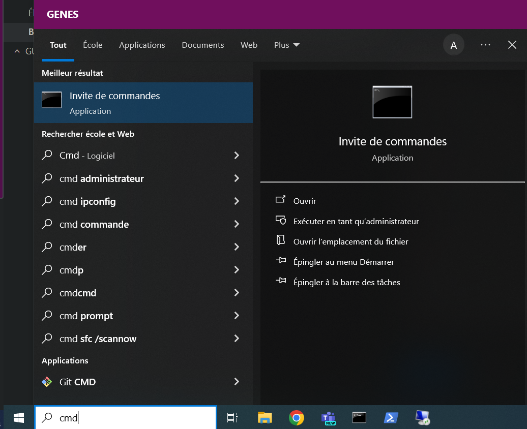This screenshot has width=527, height=429.
Task: Open the Start menu button
Action: click(x=18, y=417)
